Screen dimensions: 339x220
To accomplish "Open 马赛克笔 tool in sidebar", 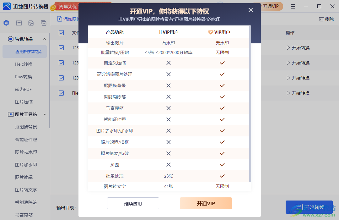I will tap(24, 215).
